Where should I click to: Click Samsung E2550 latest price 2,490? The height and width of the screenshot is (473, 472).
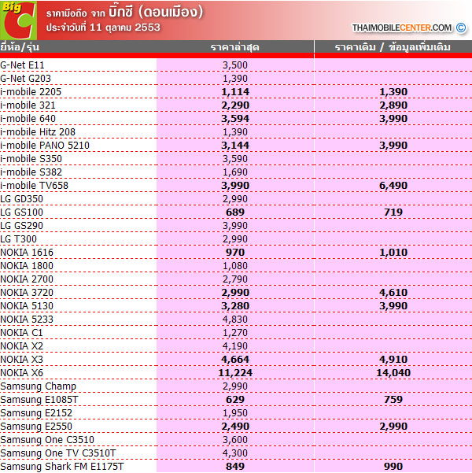235,427
